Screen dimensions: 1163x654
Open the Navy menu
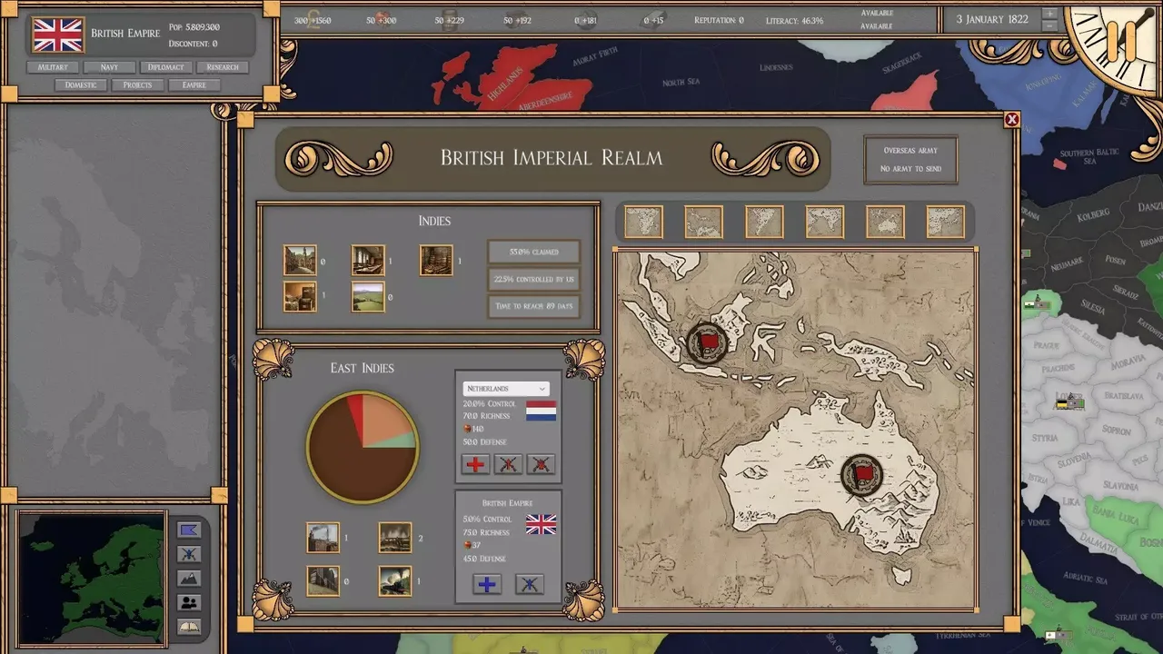pos(109,67)
